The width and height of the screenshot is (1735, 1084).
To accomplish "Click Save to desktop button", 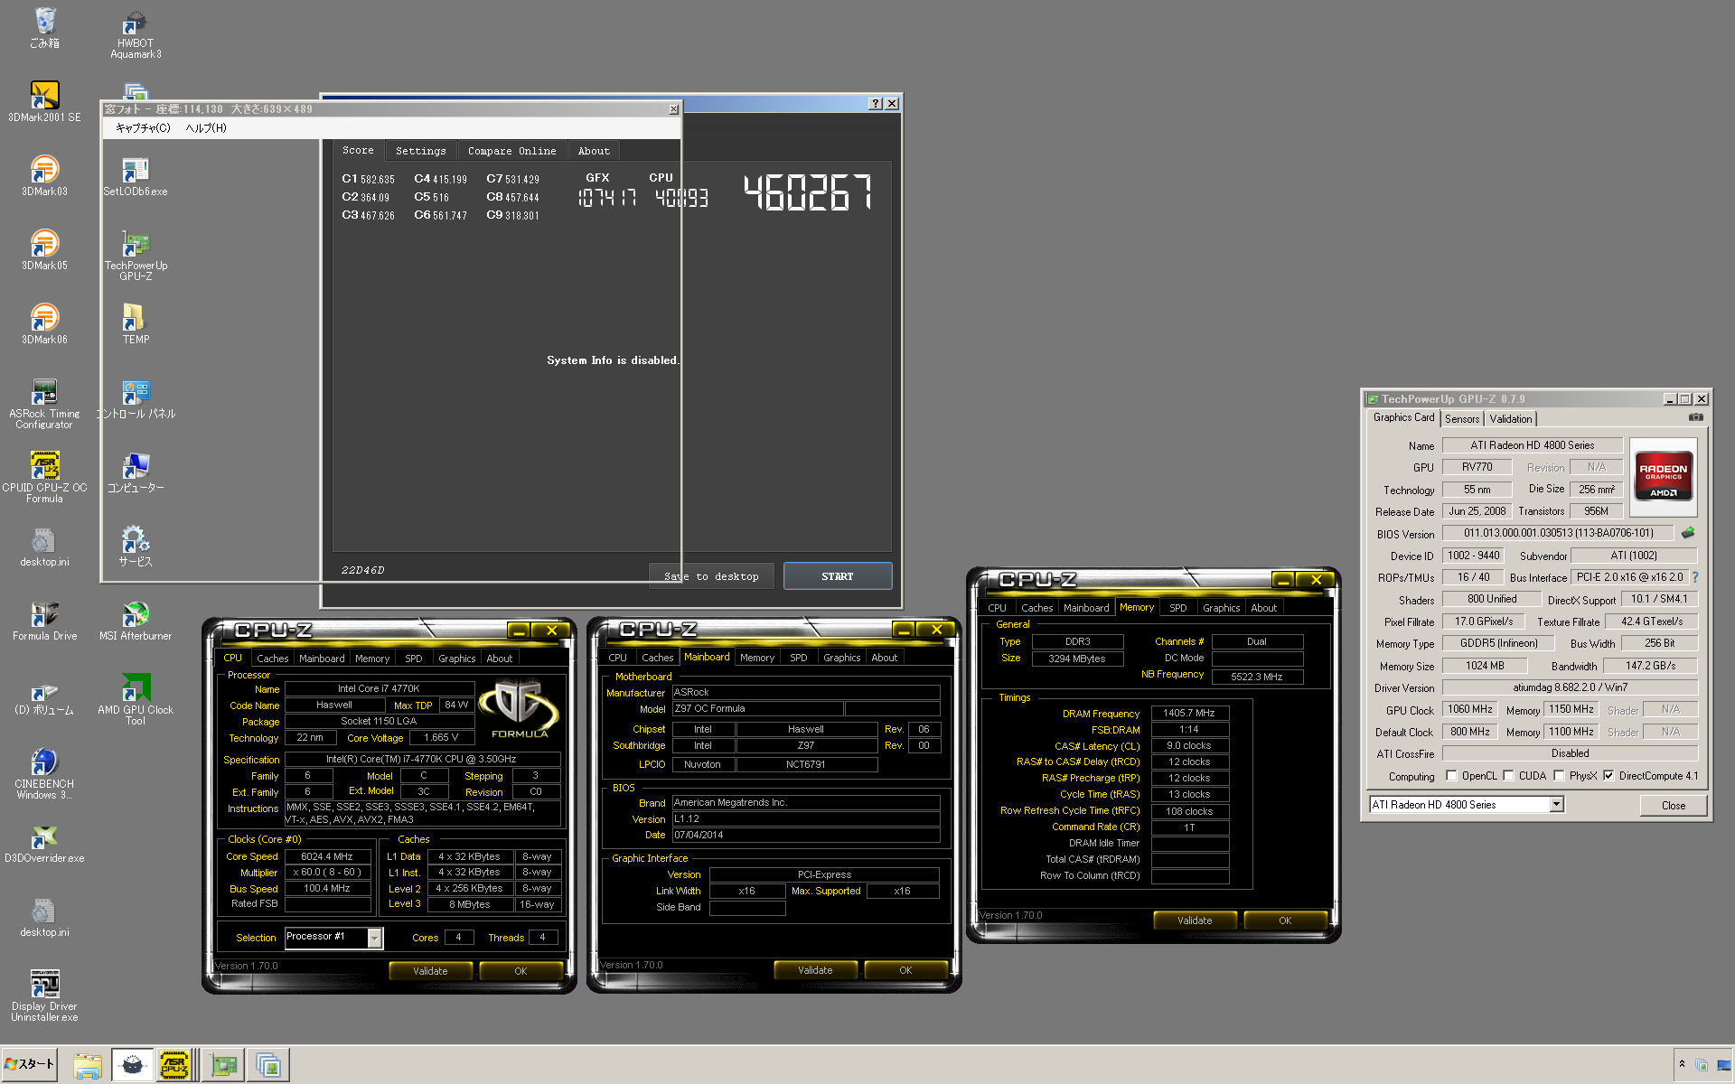I will [x=711, y=576].
